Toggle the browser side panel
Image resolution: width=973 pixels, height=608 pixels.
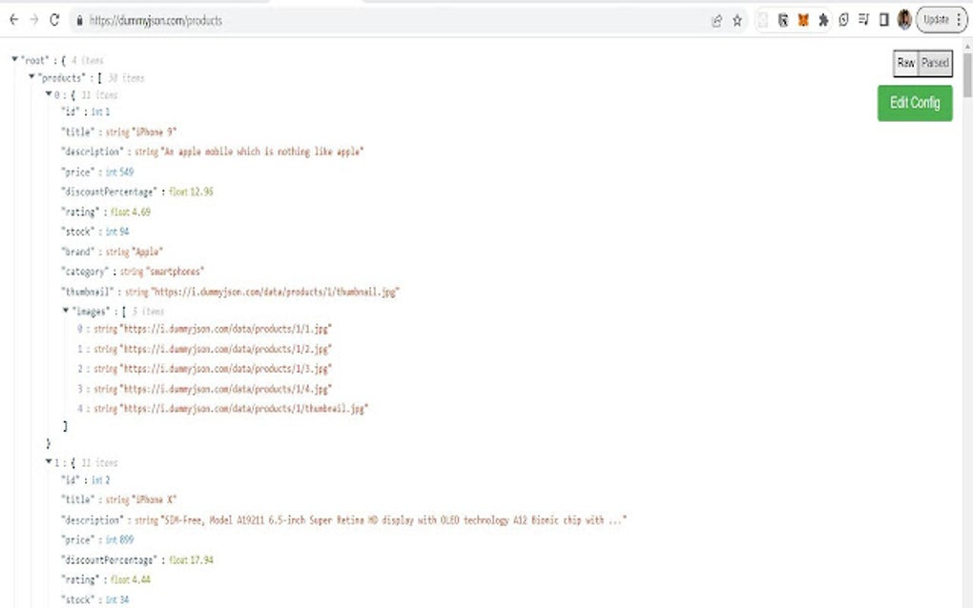(884, 20)
